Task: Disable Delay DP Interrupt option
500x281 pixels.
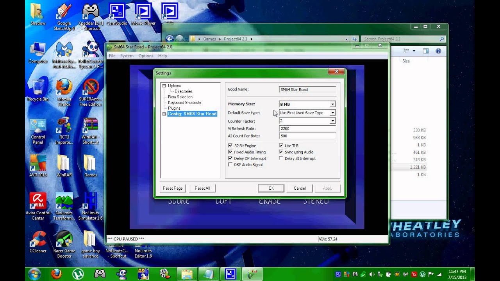Action: (x=230, y=158)
